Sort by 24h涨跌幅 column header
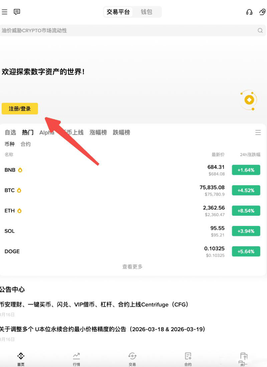Screen dimensions: 267x367 249,155
